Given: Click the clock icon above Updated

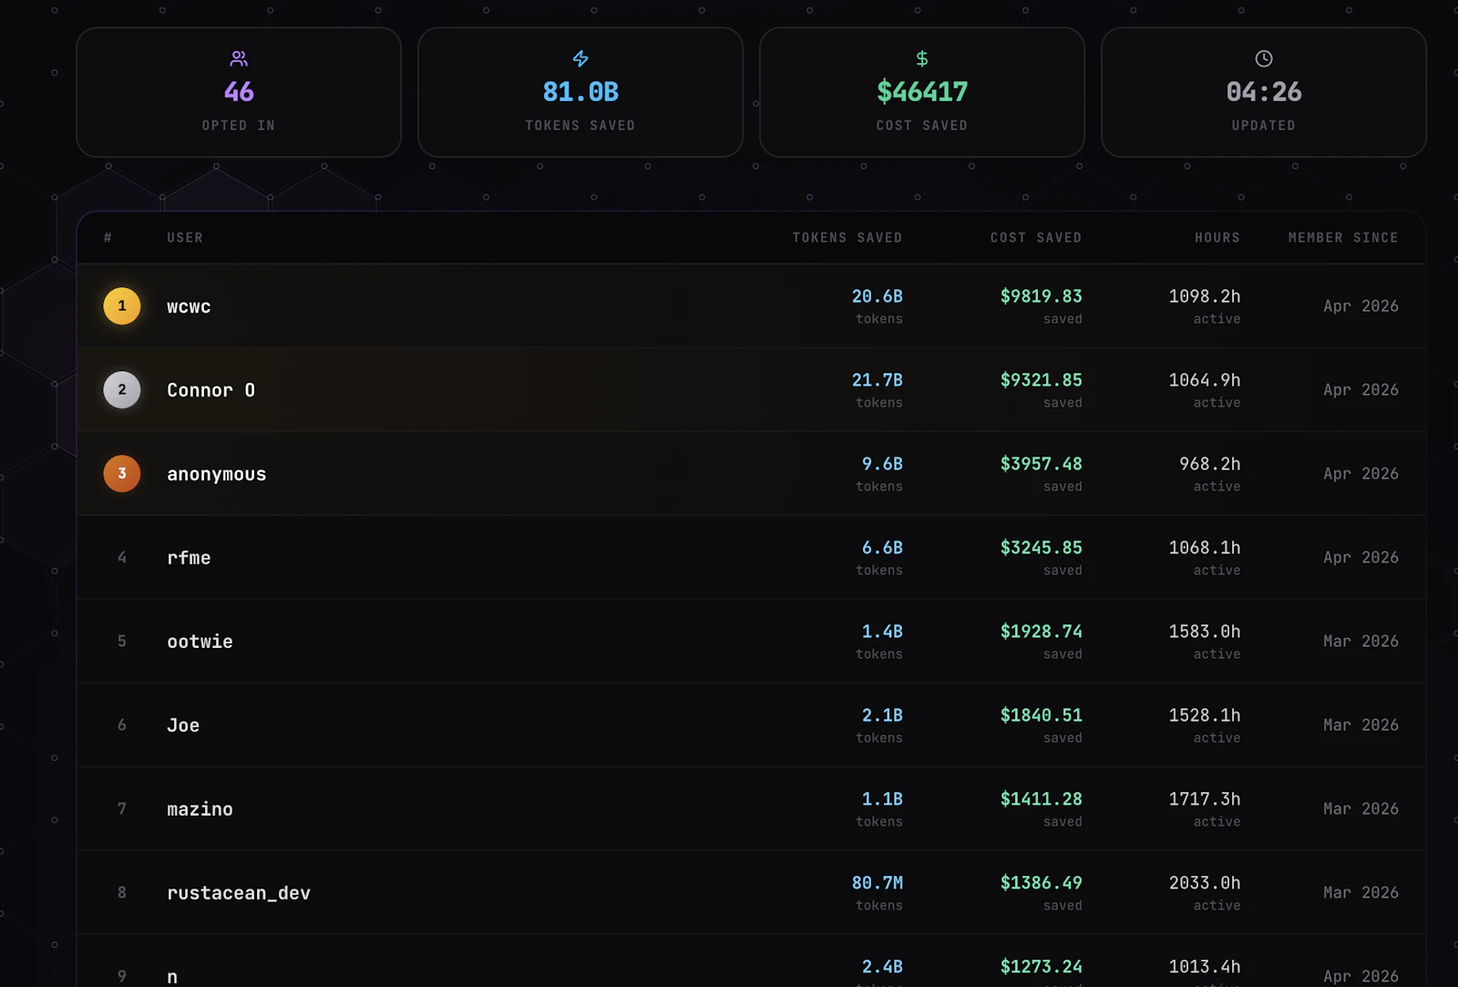Looking at the screenshot, I should (1264, 58).
